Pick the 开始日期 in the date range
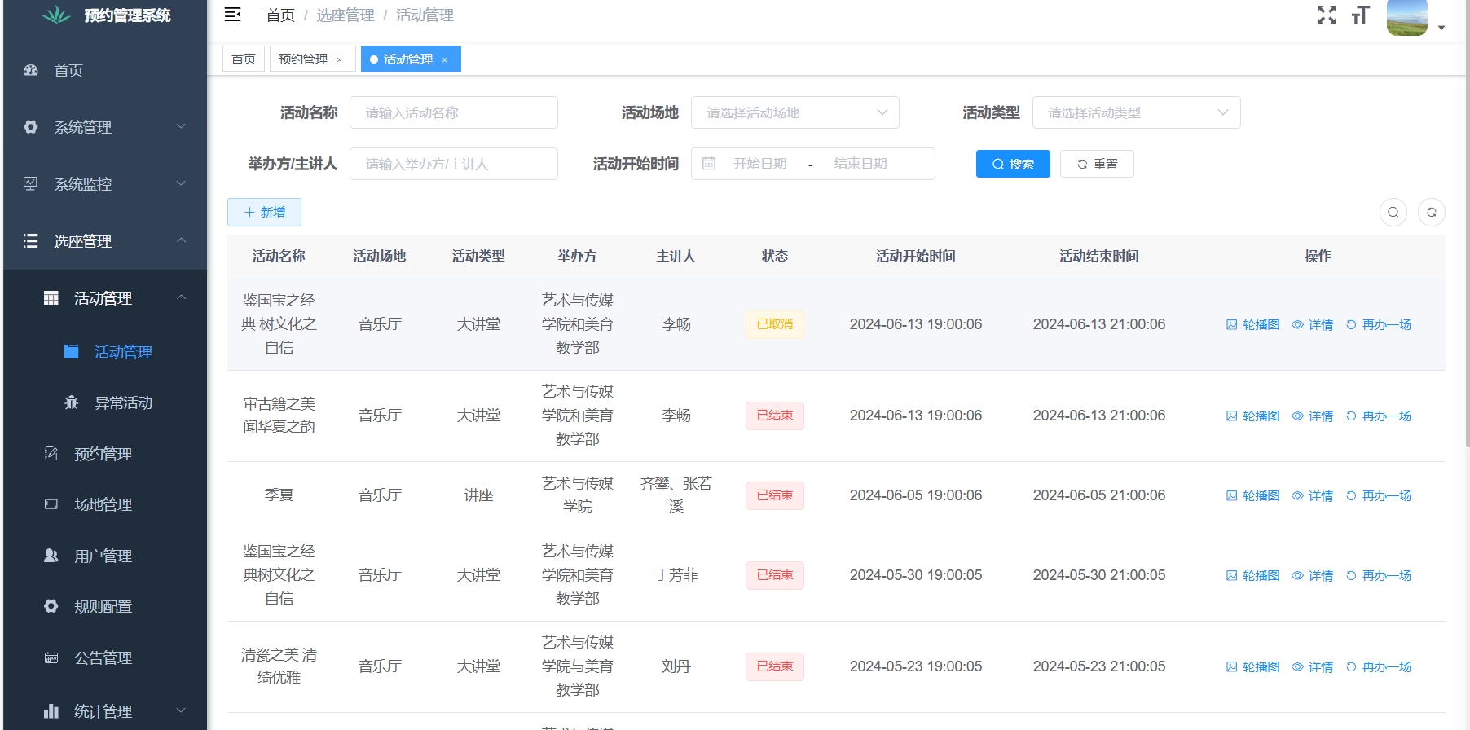Screen dimensions: 1470x730 coord(759,164)
